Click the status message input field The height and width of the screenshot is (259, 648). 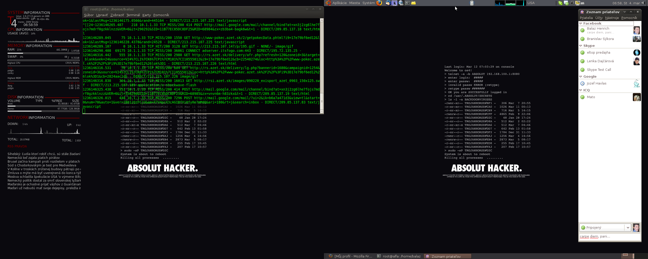pos(610,237)
